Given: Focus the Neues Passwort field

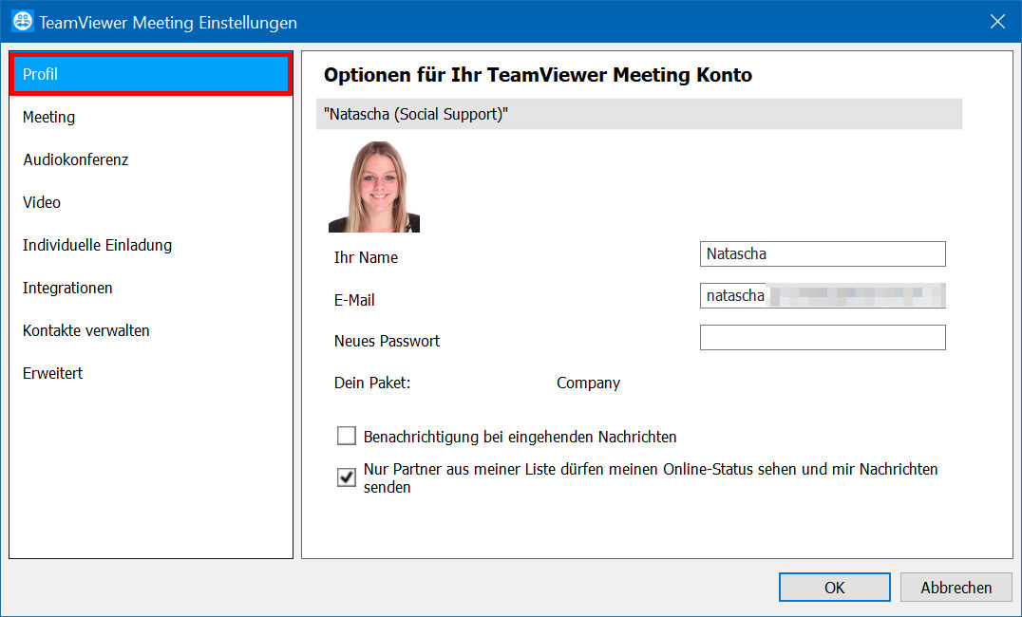Looking at the screenshot, I should pos(823,338).
